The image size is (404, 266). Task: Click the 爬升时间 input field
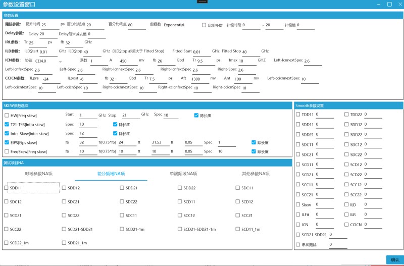(x=49, y=25)
